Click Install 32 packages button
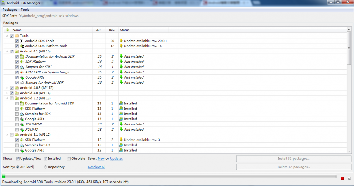 click(294, 158)
